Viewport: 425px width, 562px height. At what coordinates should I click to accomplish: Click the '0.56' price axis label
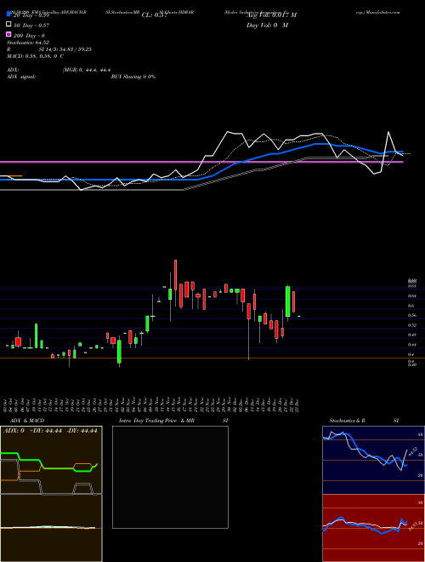[411, 315]
